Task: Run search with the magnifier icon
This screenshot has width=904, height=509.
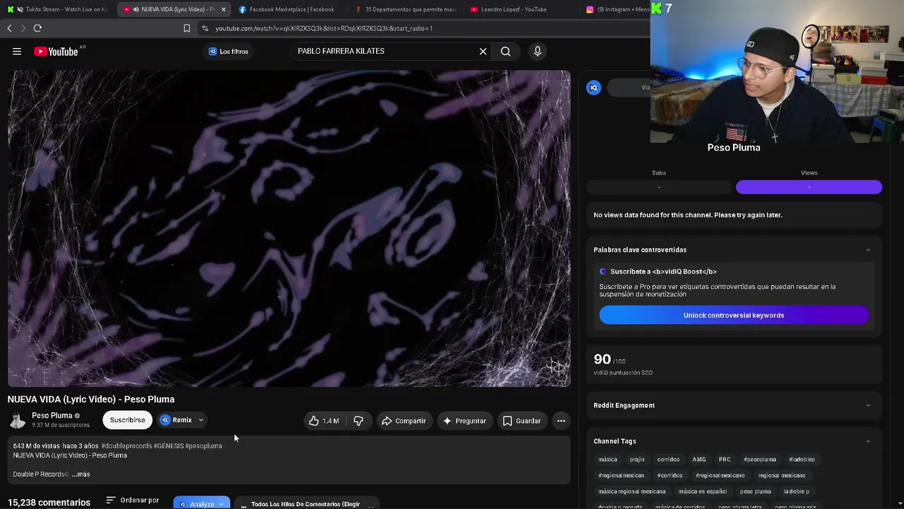Action: [x=506, y=51]
